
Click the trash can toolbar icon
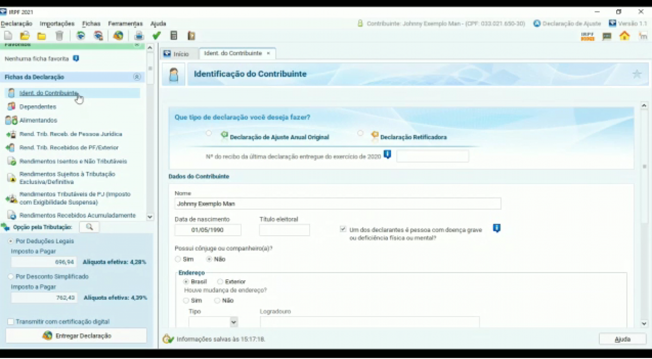pos(59,36)
